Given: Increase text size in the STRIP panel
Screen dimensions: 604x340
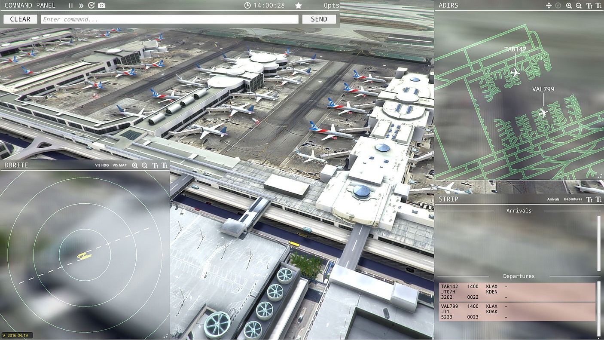Looking at the screenshot, I should (x=589, y=199).
